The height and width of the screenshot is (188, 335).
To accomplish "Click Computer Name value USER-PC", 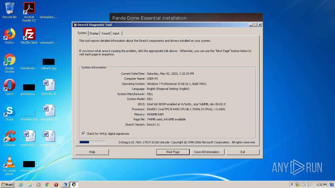I will click(x=153, y=79).
